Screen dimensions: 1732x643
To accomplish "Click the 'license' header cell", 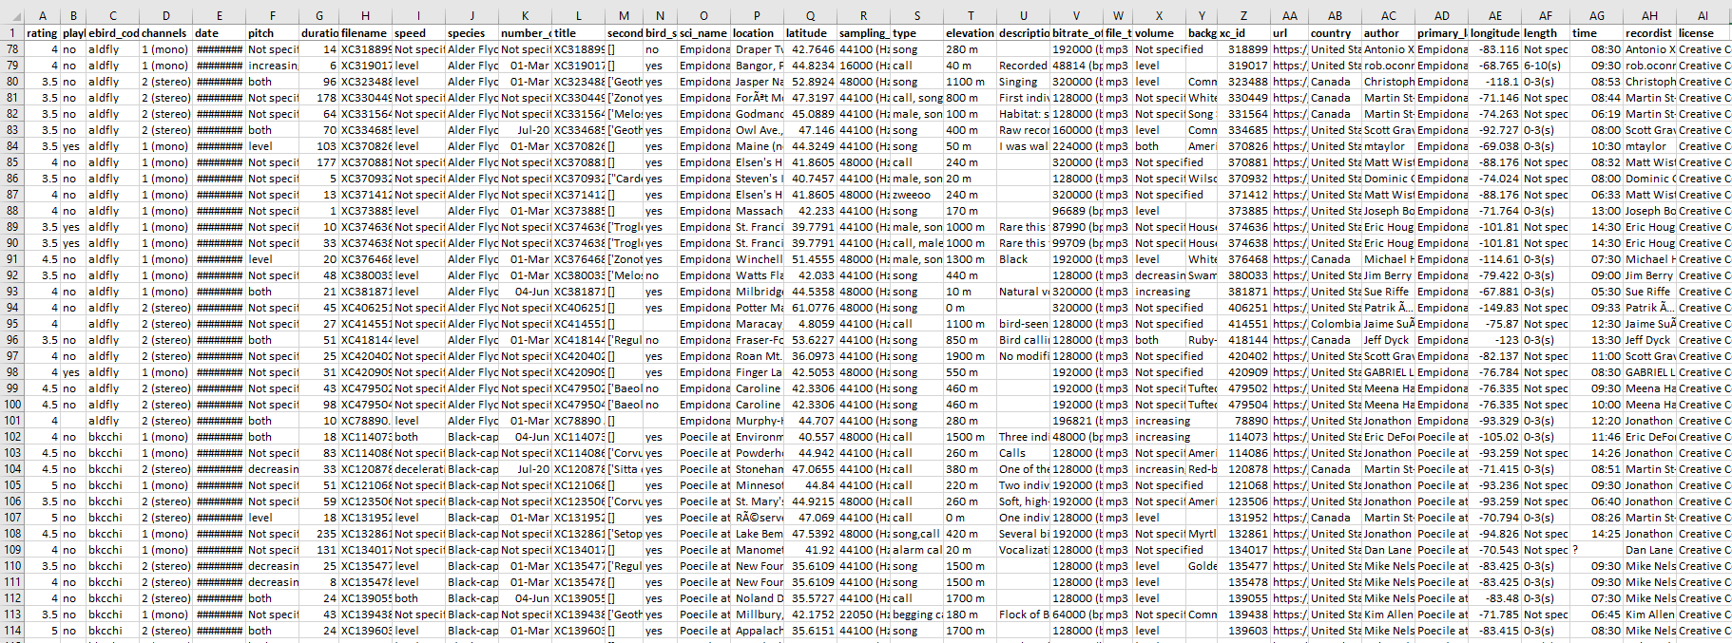I will point(1703,32).
